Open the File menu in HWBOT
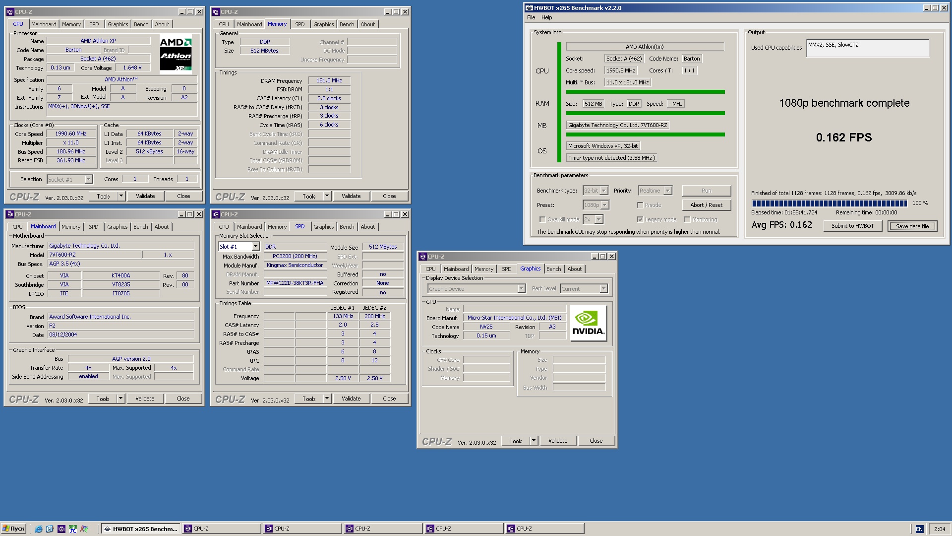This screenshot has width=952, height=536. (x=531, y=17)
